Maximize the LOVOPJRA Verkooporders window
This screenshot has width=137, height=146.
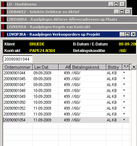tap(128, 34)
